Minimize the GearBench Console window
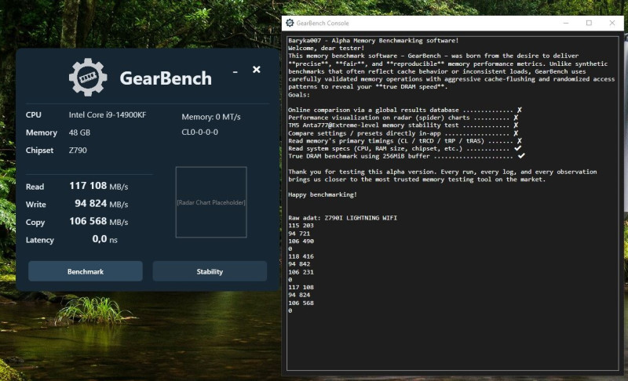The width and height of the screenshot is (628, 381). point(566,24)
